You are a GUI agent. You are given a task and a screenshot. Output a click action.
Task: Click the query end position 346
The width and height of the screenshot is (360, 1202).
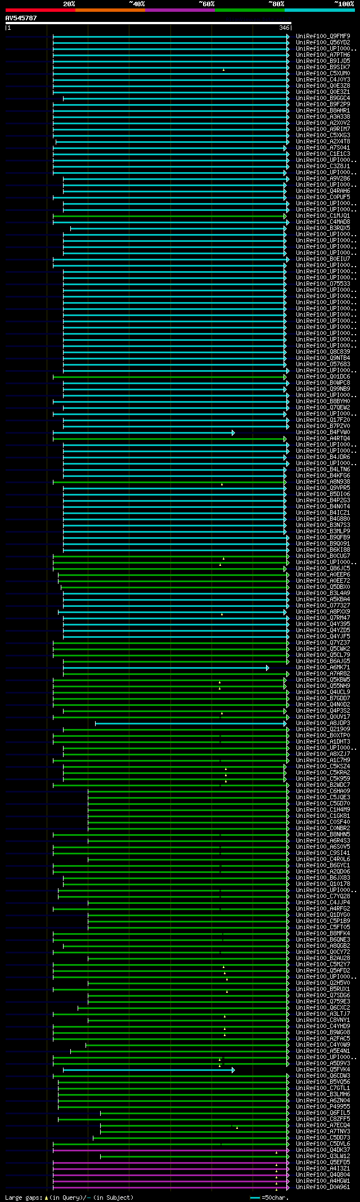click(284, 28)
